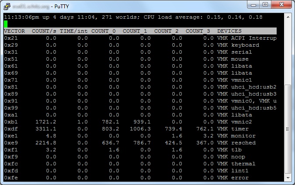Select vector 0x31 in the table
Image resolution: width=295 pixels, height=185 pixels.
pyautogui.click(x=11, y=52)
